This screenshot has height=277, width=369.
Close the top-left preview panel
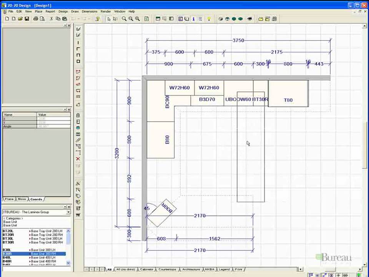point(69,25)
